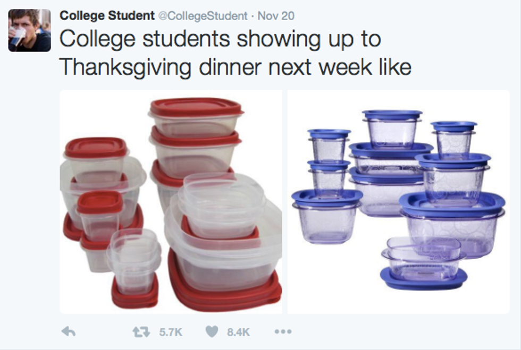
Task: Retweet this tweet using the retweet icon
Action: 140,332
